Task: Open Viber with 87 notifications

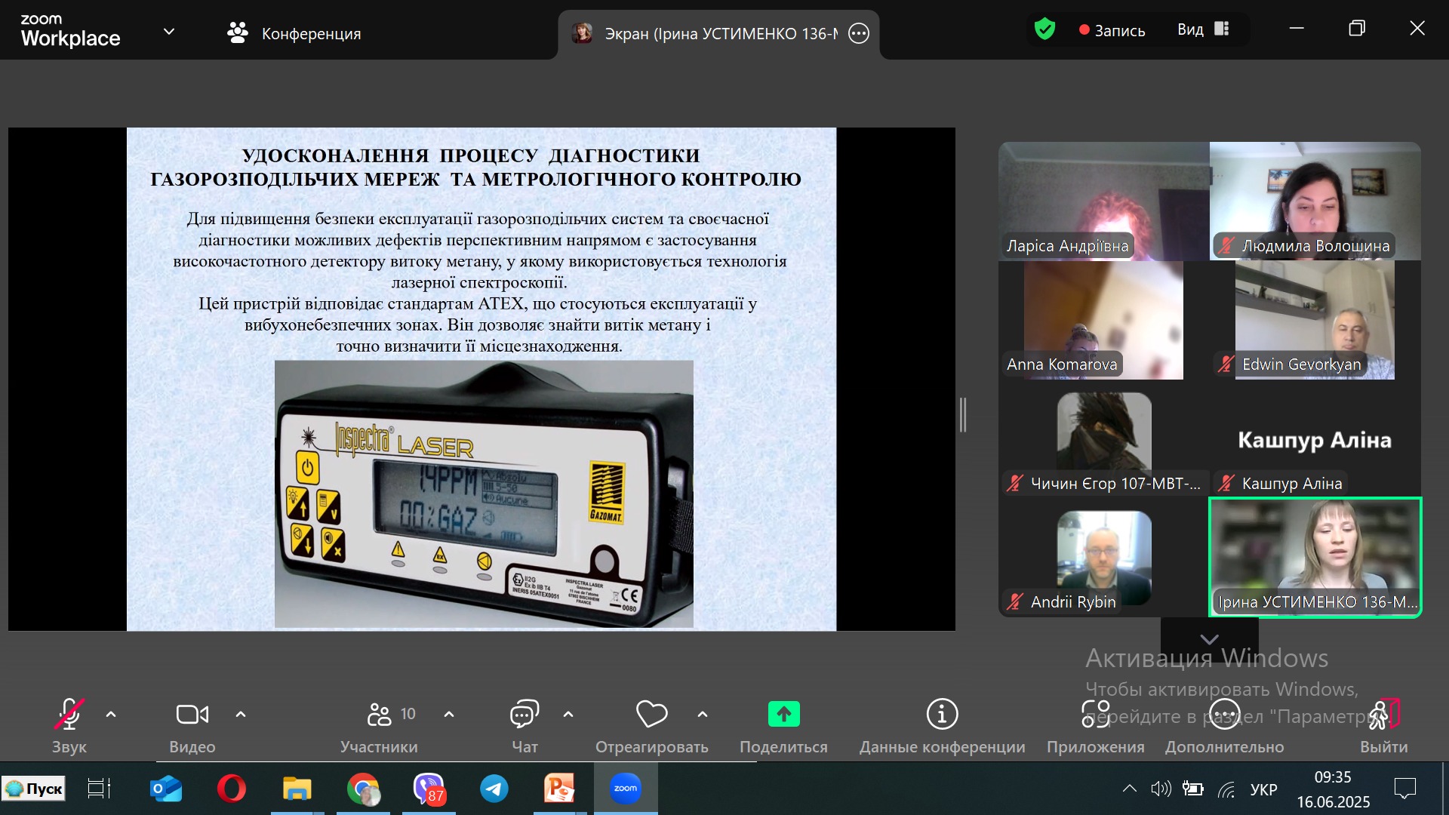Action: pos(429,789)
